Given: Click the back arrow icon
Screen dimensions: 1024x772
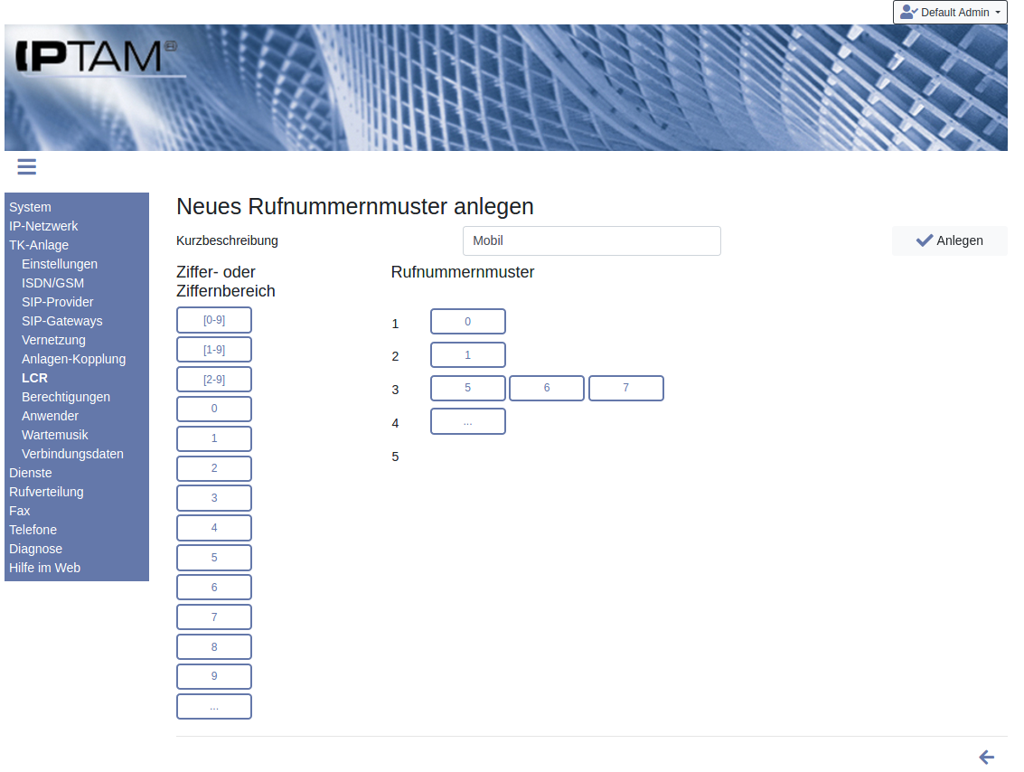Looking at the screenshot, I should point(986,758).
